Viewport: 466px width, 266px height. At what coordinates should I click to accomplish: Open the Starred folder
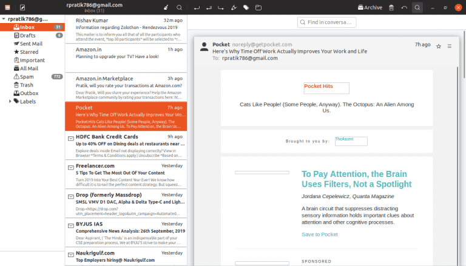(x=32, y=52)
